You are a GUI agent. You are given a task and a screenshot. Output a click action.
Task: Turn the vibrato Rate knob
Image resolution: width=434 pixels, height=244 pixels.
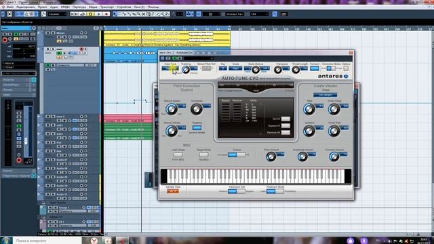point(309,109)
